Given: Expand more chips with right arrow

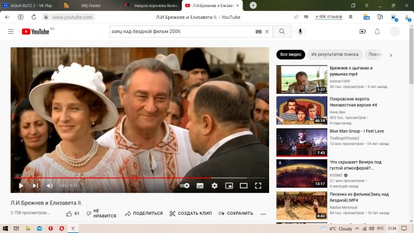Looking at the screenshot, I should 391,55.
